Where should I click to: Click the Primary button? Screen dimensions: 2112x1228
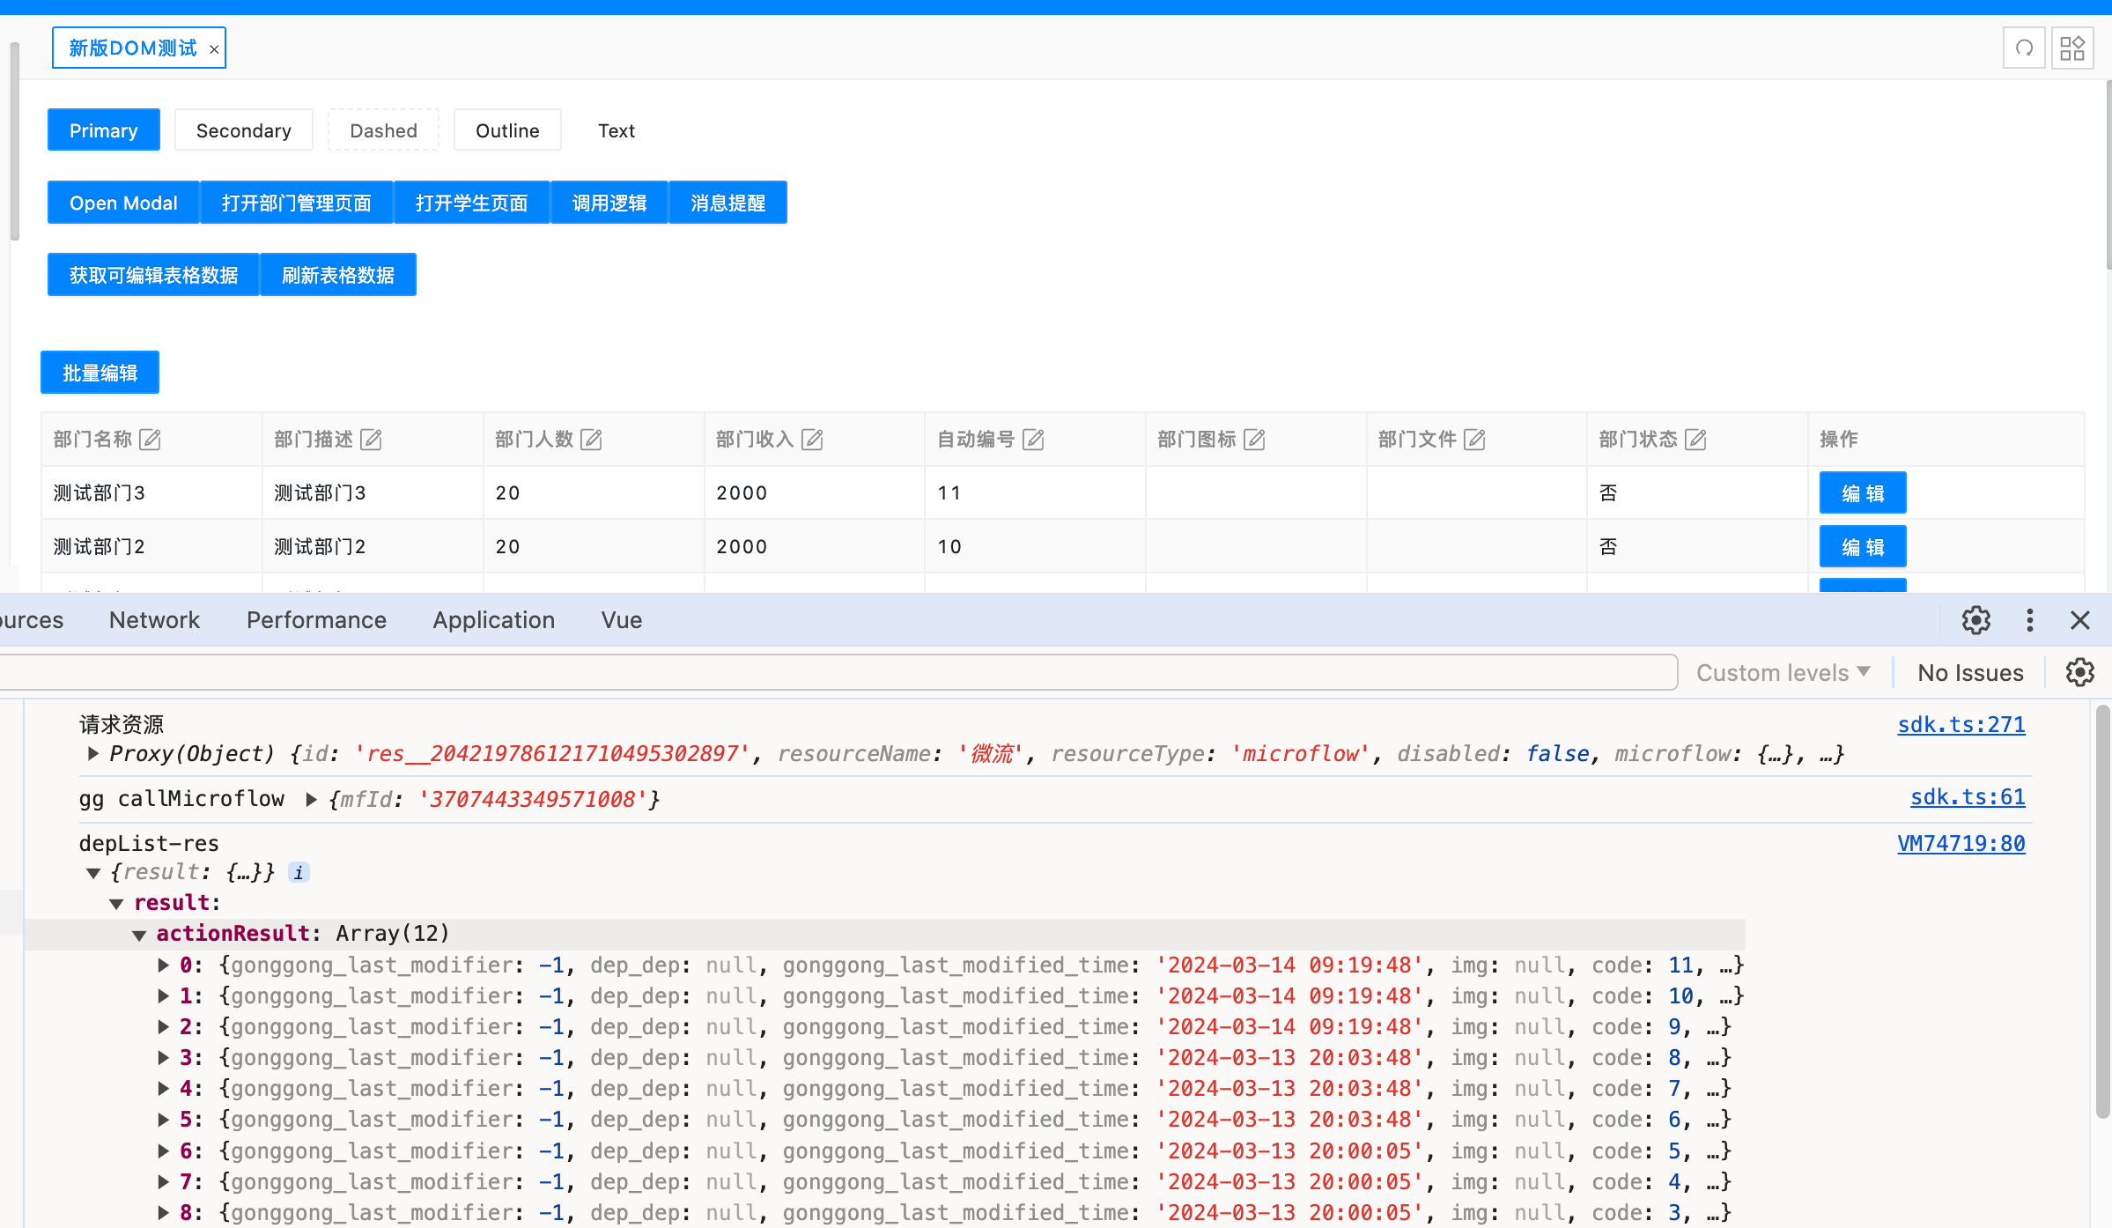tap(104, 130)
